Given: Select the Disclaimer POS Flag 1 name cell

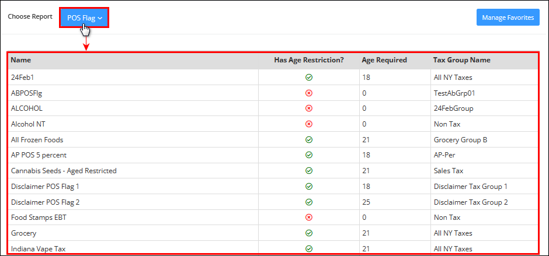Looking at the screenshot, I should point(45,187).
